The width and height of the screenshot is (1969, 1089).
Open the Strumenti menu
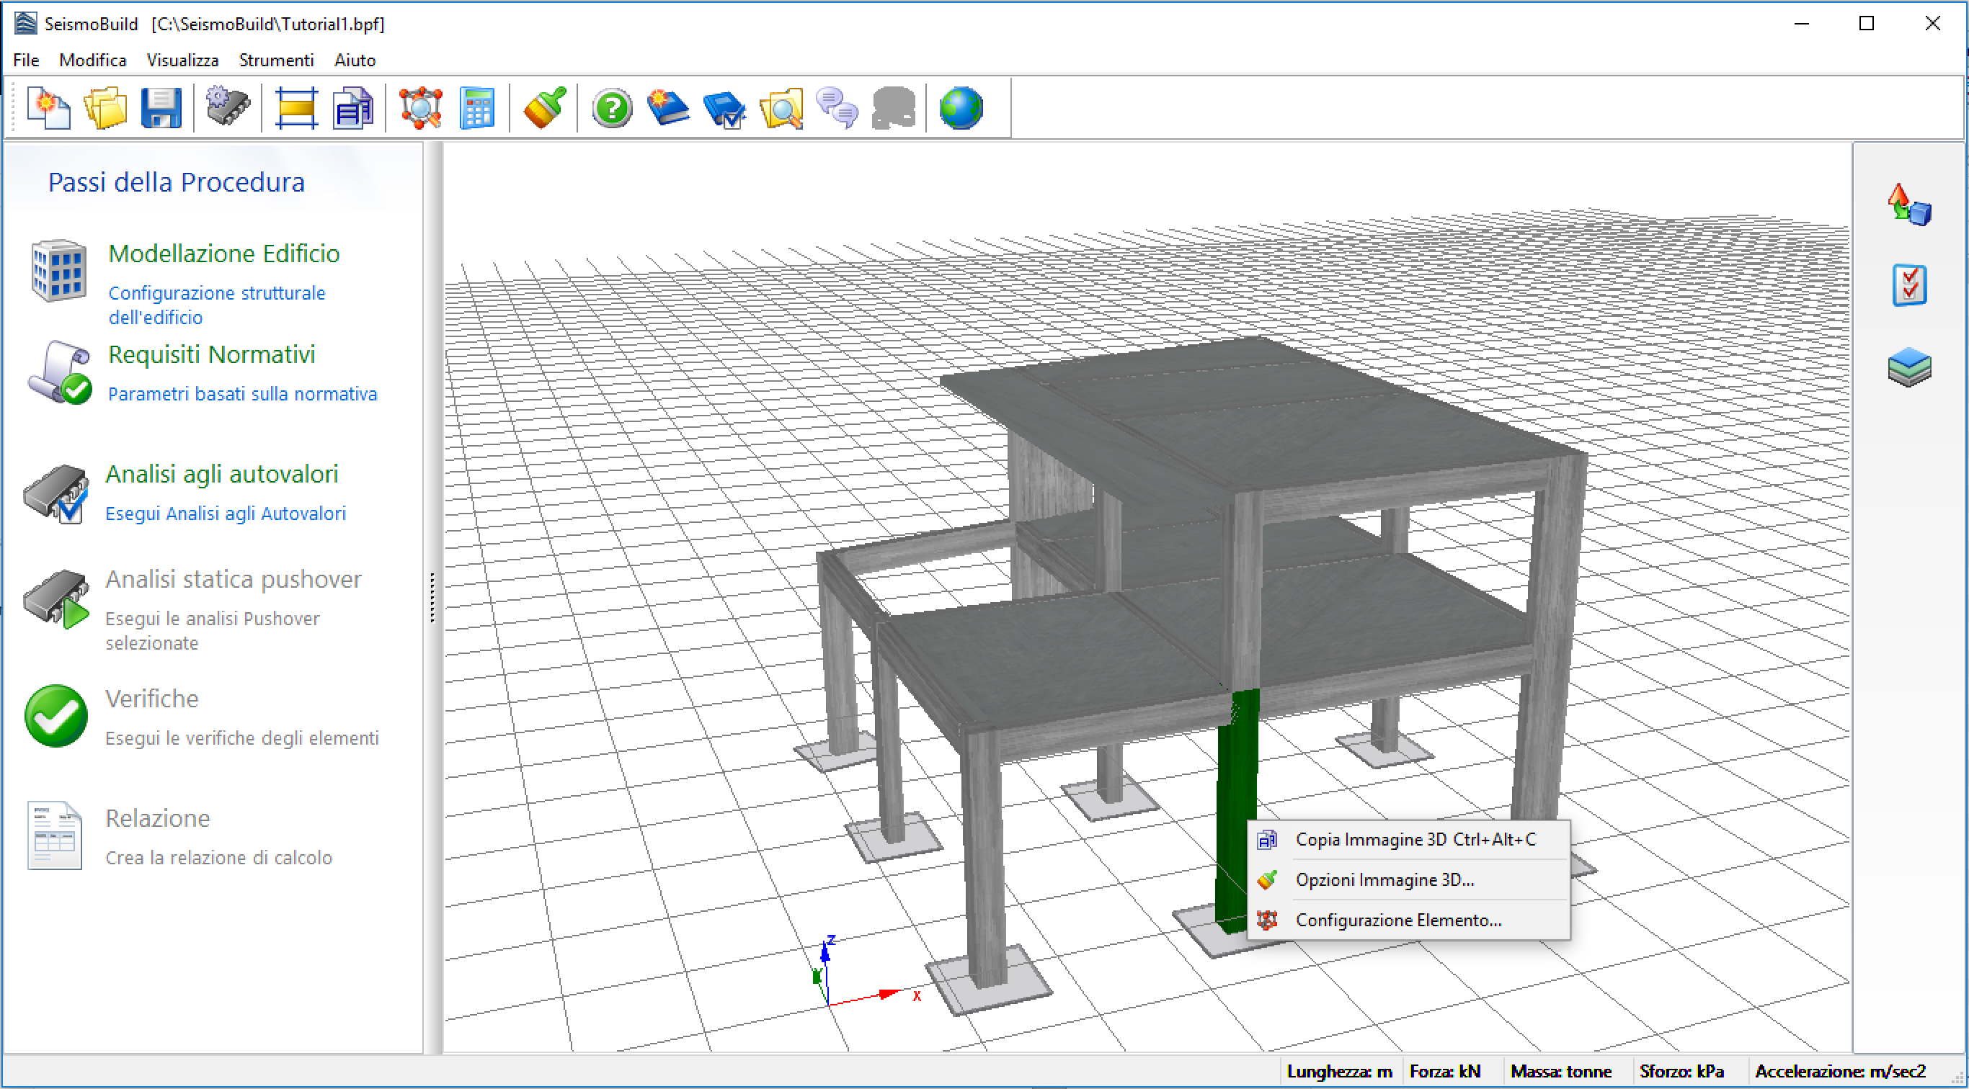276,60
